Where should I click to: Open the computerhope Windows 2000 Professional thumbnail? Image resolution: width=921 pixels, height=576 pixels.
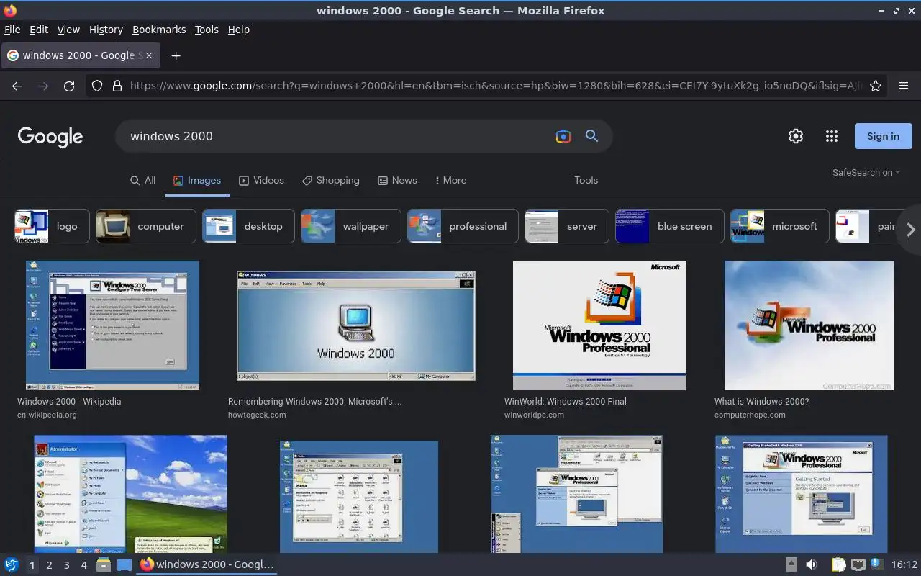point(809,325)
